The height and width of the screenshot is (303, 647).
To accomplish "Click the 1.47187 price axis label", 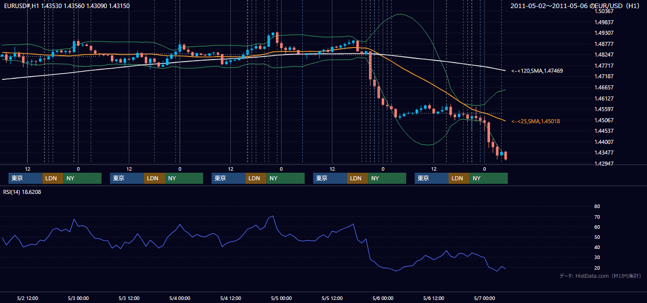I will coord(604,76).
